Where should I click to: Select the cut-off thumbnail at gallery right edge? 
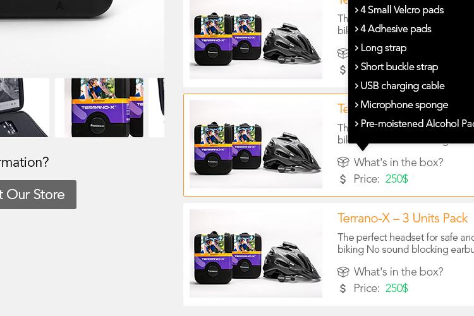point(157,107)
